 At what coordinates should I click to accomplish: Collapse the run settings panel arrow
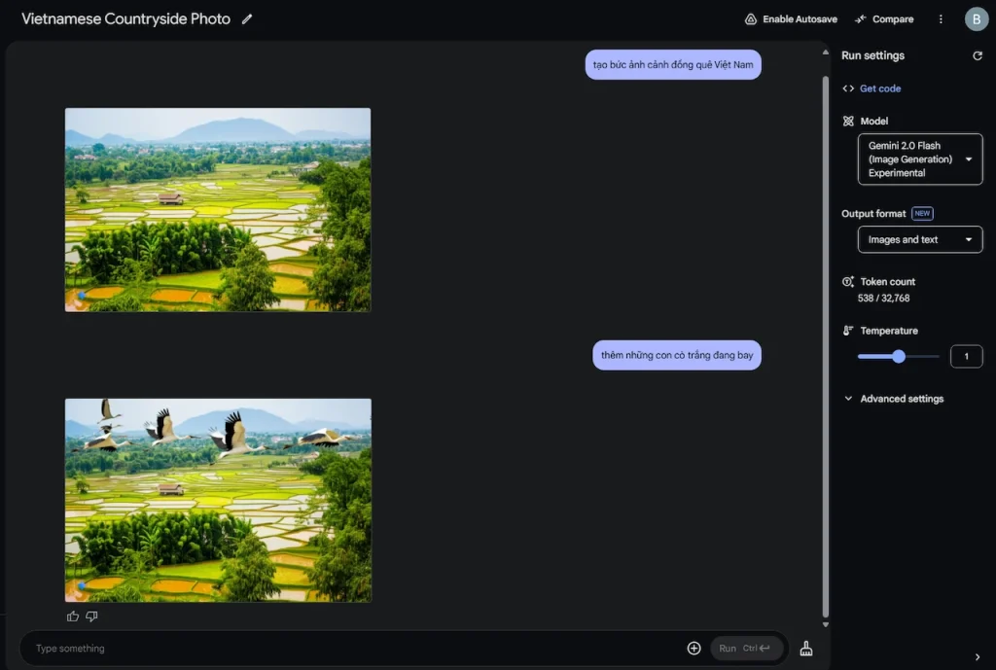(977, 656)
